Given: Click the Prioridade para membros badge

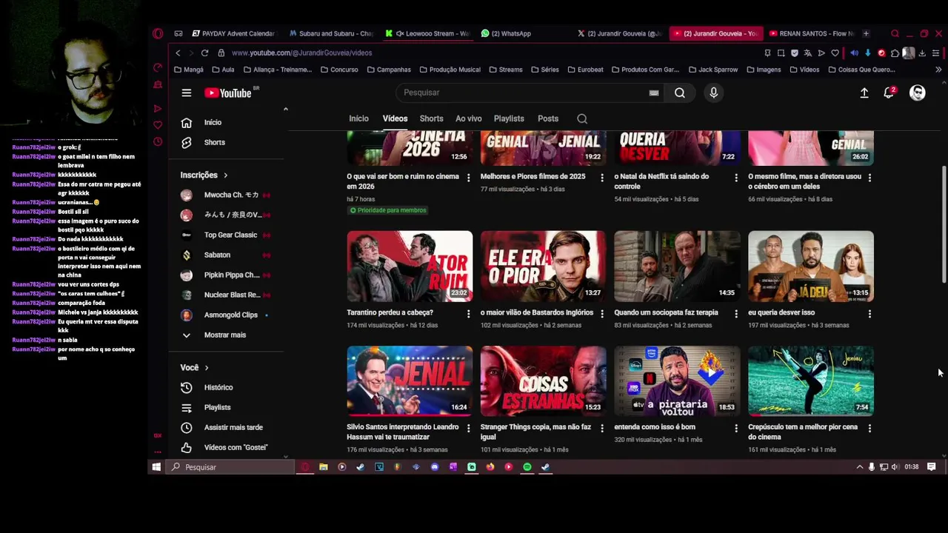Looking at the screenshot, I should pyautogui.click(x=387, y=210).
